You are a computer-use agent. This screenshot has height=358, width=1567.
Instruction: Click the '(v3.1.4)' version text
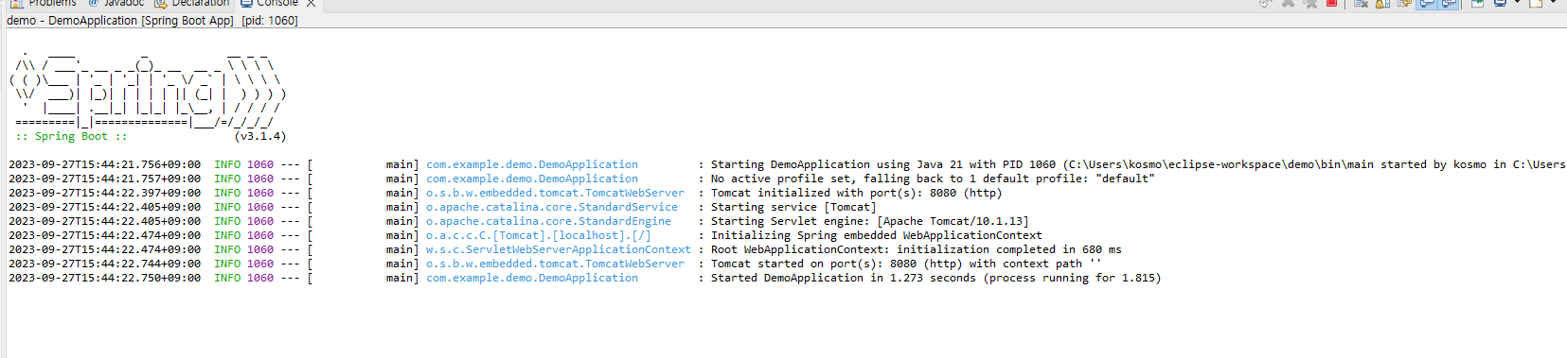click(260, 136)
